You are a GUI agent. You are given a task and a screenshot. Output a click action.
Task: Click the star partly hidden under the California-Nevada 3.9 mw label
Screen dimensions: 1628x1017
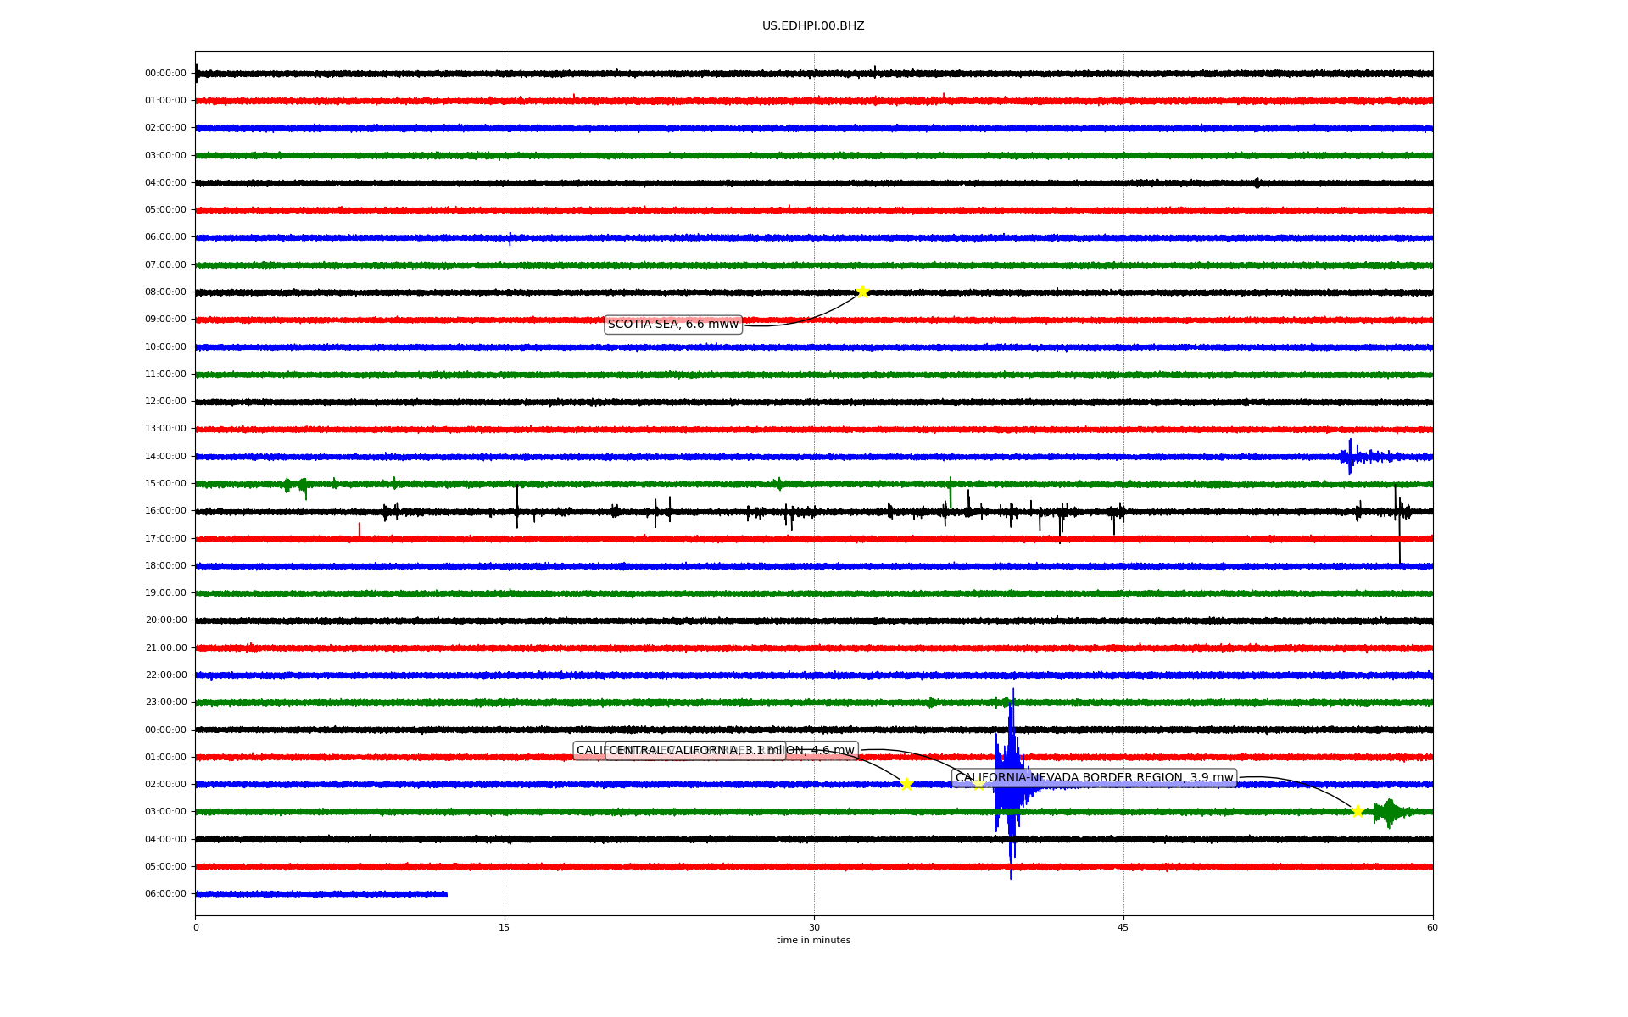coord(978,785)
